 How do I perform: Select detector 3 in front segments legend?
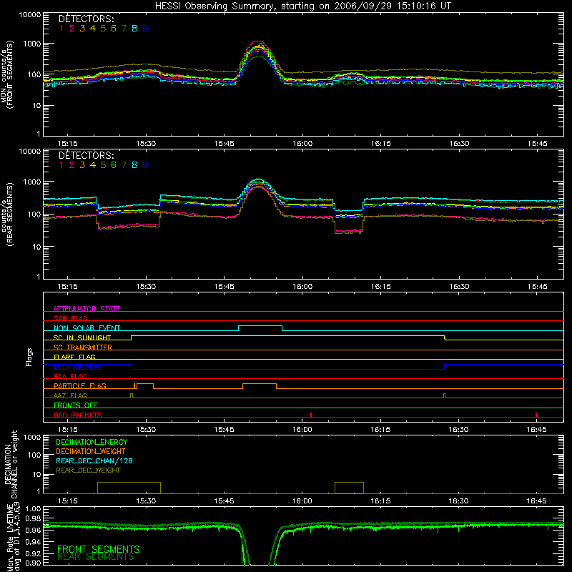(x=82, y=29)
